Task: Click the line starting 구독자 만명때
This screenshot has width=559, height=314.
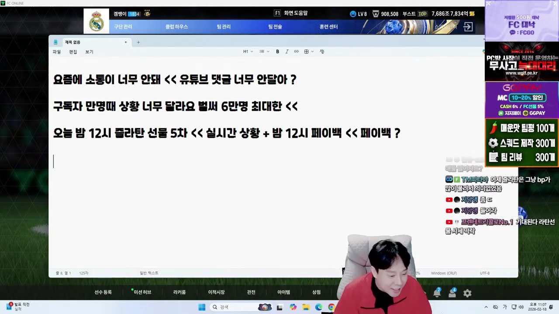Action: 175,106
